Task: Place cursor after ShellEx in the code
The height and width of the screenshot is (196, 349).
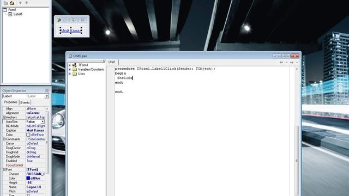Action: coord(133,78)
